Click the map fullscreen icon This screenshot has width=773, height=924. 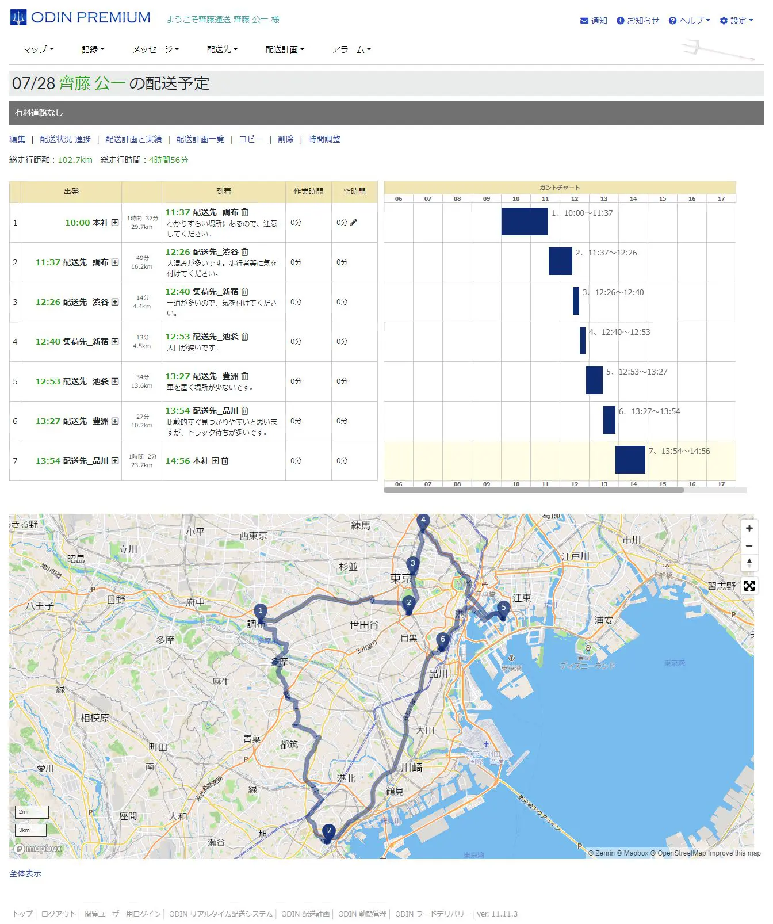click(749, 586)
